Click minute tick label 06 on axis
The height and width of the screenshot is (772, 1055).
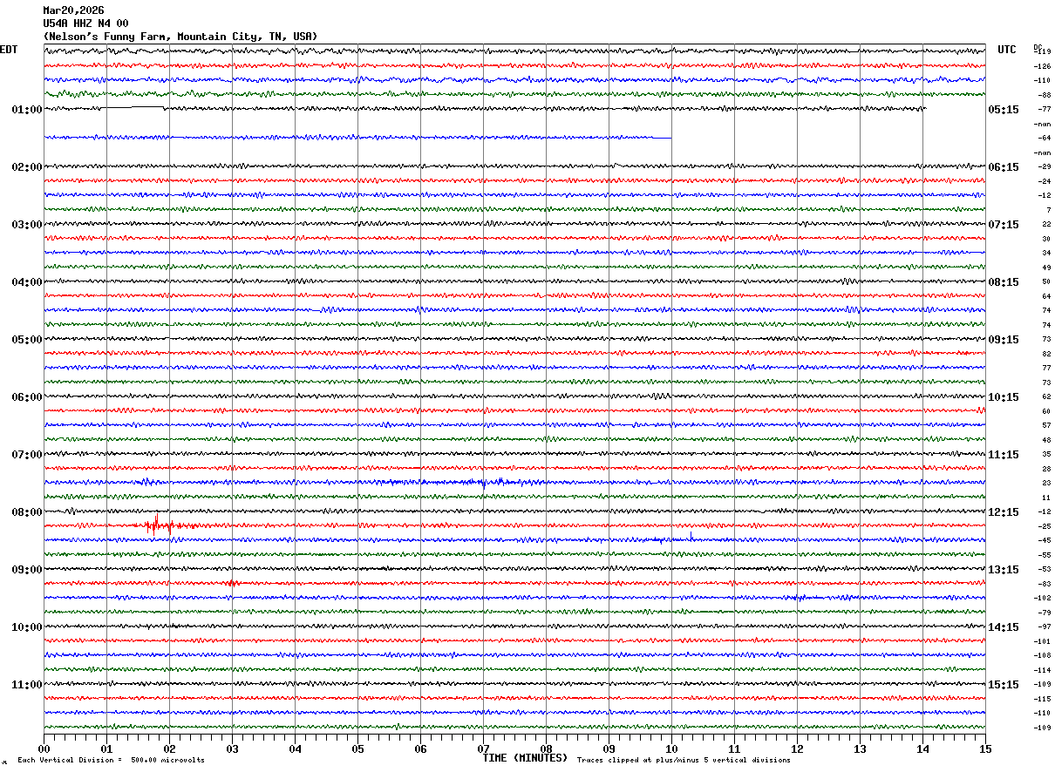pos(420,748)
